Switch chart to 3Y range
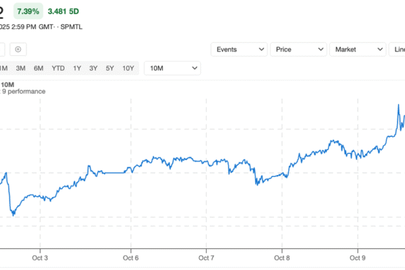 pyautogui.click(x=94, y=68)
